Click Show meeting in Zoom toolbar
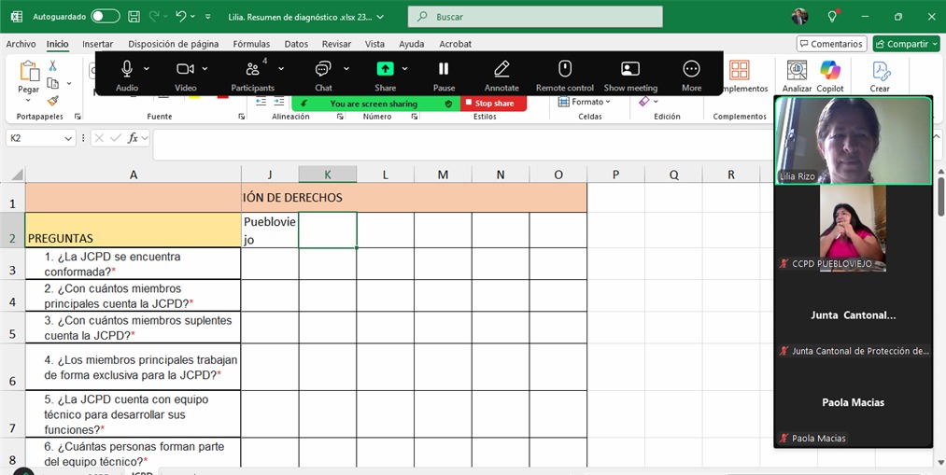 (630, 75)
